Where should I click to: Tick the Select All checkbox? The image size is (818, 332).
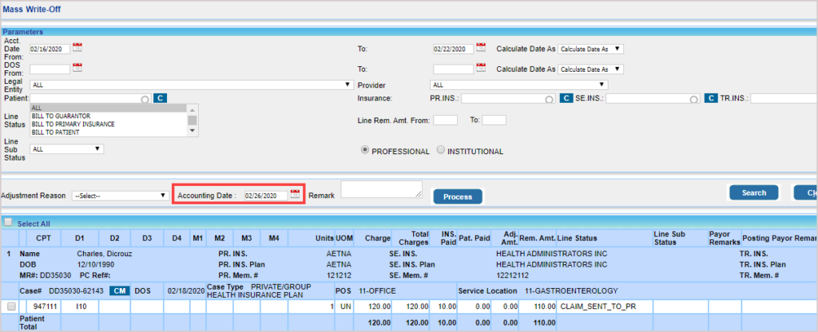[x=8, y=223]
